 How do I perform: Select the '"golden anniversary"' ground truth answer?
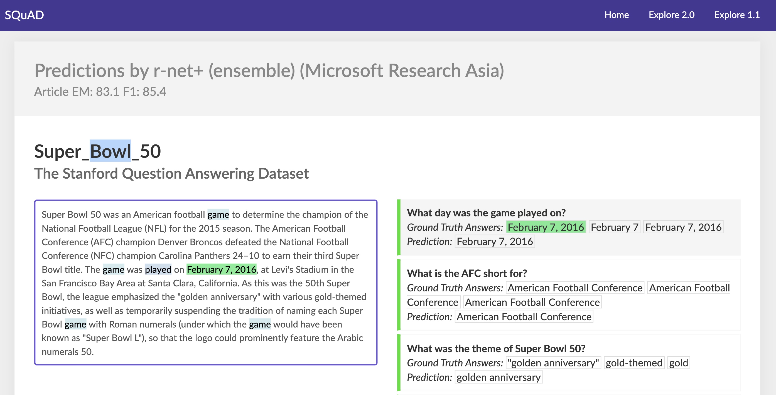(553, 363)
